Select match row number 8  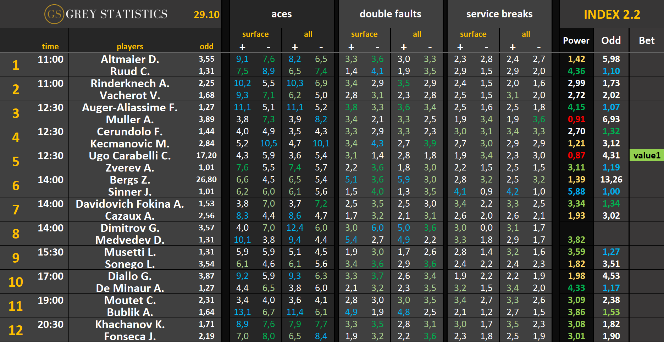(16, 234)
